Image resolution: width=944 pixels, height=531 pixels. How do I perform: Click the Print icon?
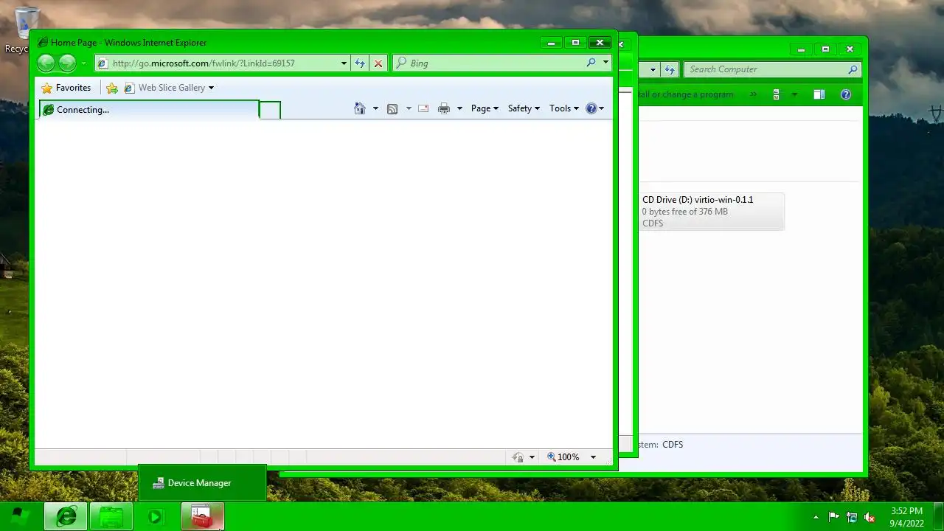point(443,108)
